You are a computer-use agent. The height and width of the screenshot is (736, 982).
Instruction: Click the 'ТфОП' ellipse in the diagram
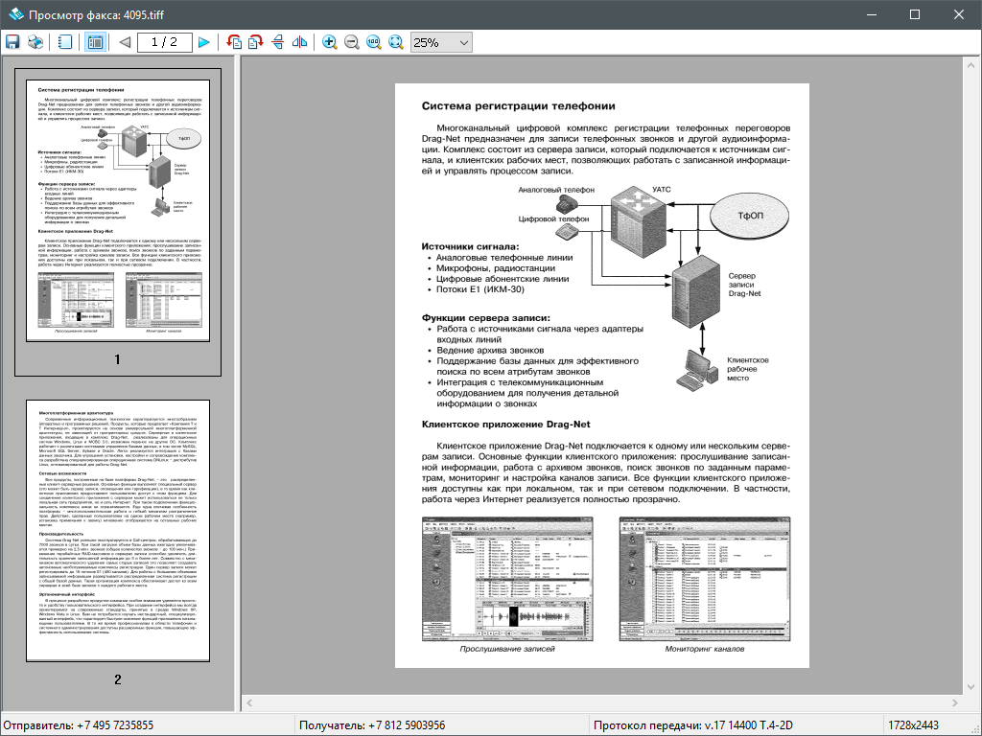(x=750, y=216)
